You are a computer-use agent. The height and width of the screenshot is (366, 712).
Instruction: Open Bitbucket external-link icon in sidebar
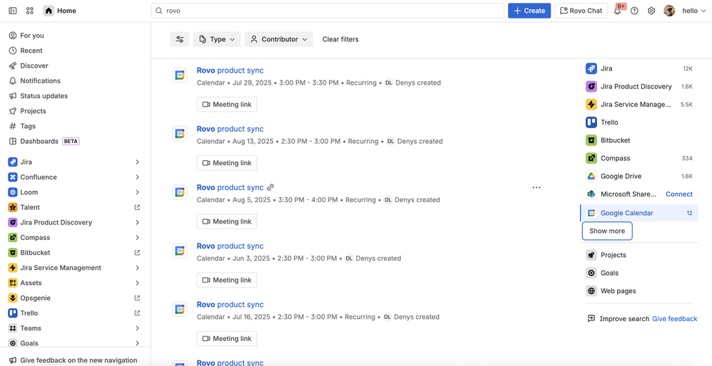coord(137,253)
